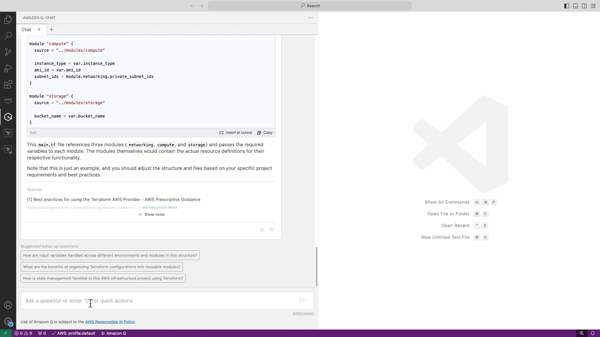
Task: Click the thumbs up feedback icon
Action: [x=262, y=230]
